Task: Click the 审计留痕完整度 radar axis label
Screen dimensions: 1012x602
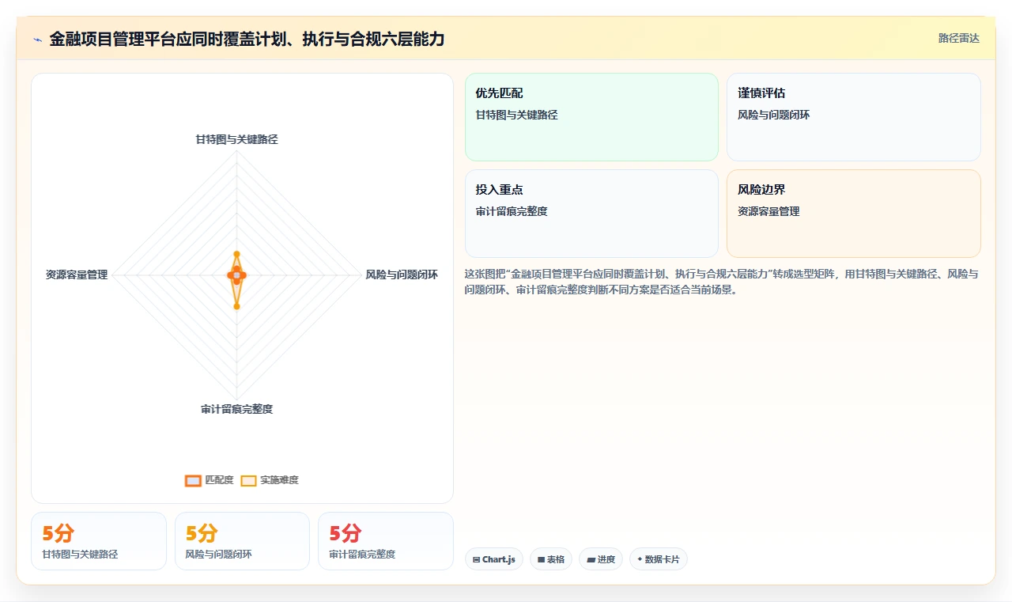Action: click(237, 409)
